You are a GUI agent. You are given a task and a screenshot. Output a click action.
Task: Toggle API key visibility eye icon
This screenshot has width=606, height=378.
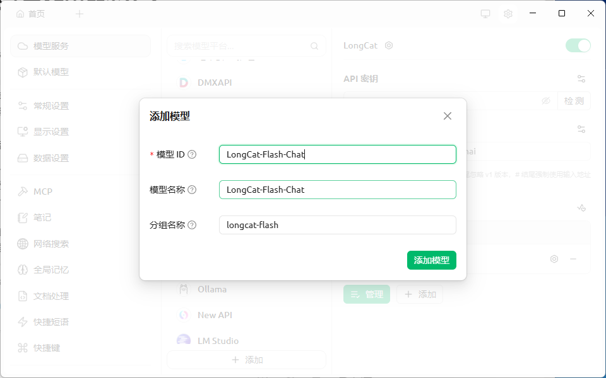point(545,101)
